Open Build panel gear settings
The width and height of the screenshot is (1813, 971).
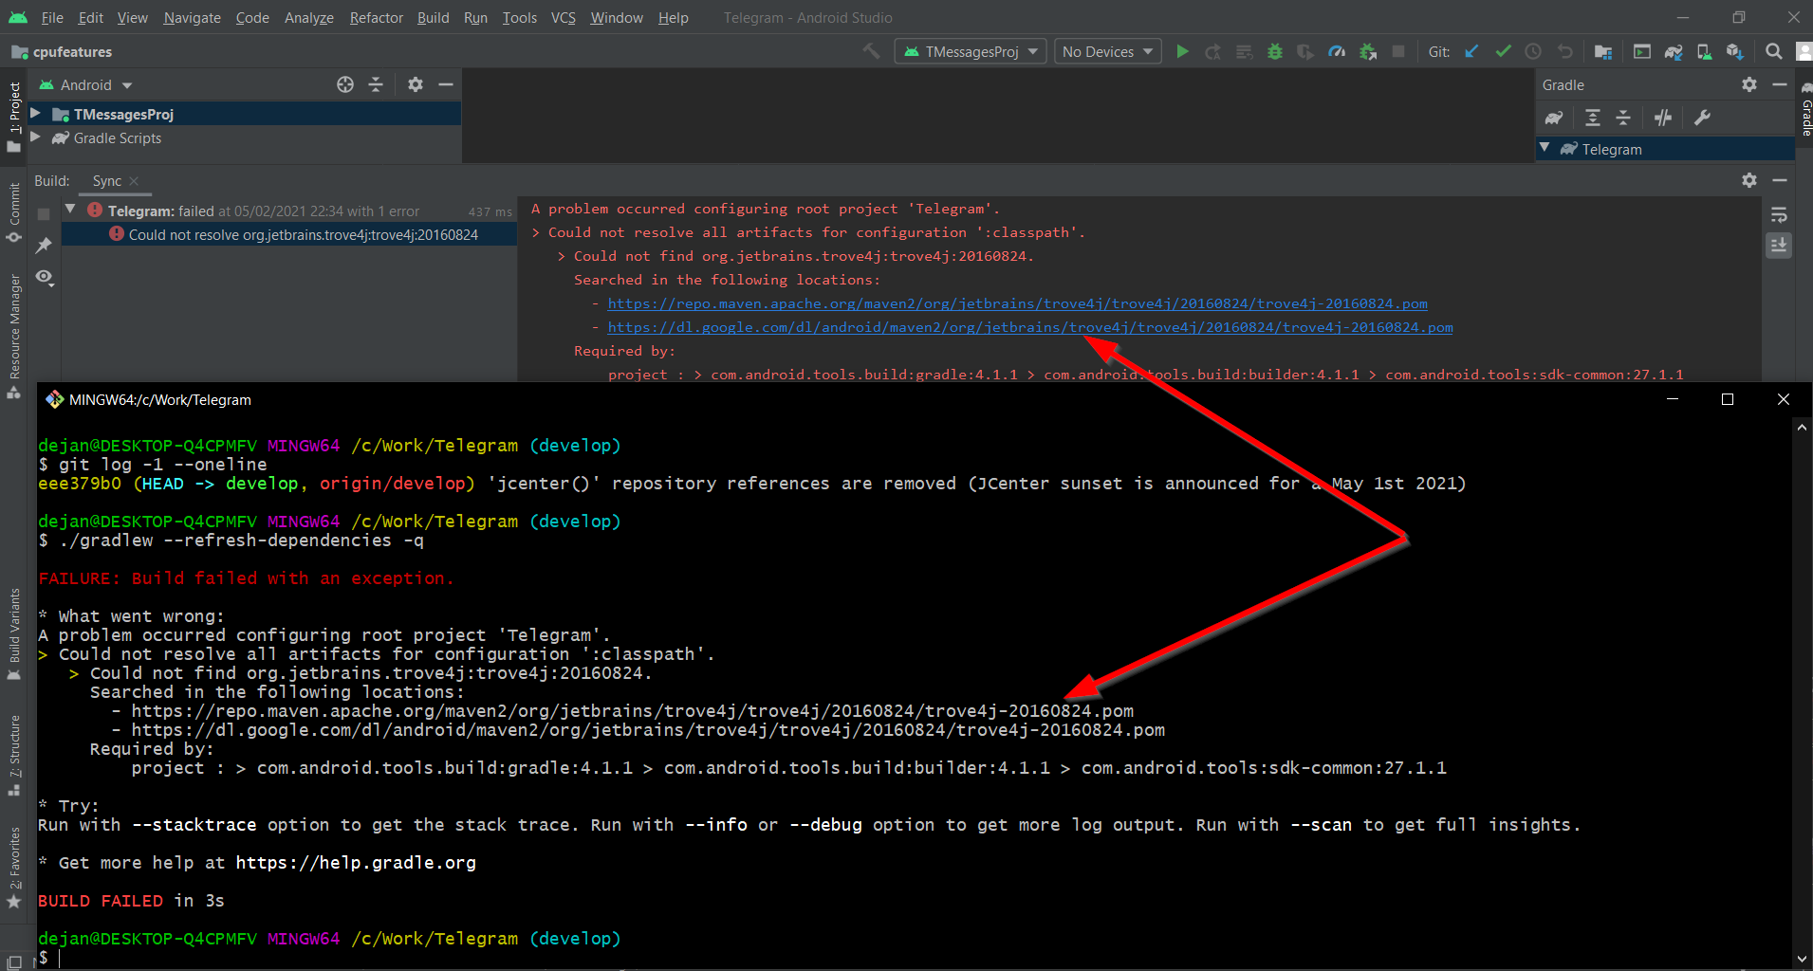[x=1749, y=179]
